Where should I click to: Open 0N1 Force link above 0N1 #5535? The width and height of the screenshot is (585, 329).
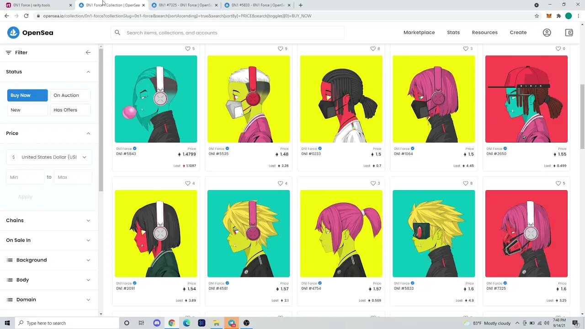(217, 149)
